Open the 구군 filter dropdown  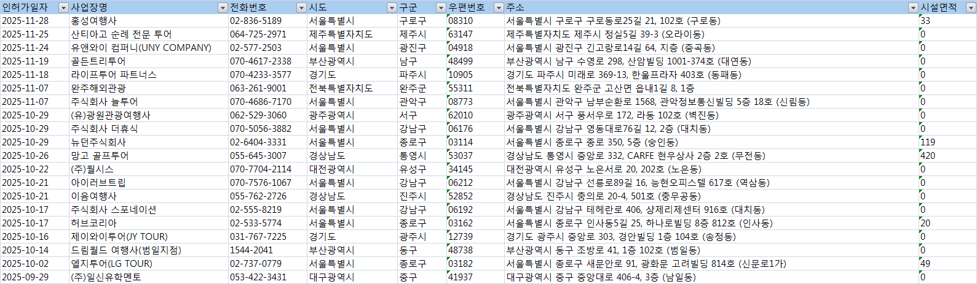(441, 7)
